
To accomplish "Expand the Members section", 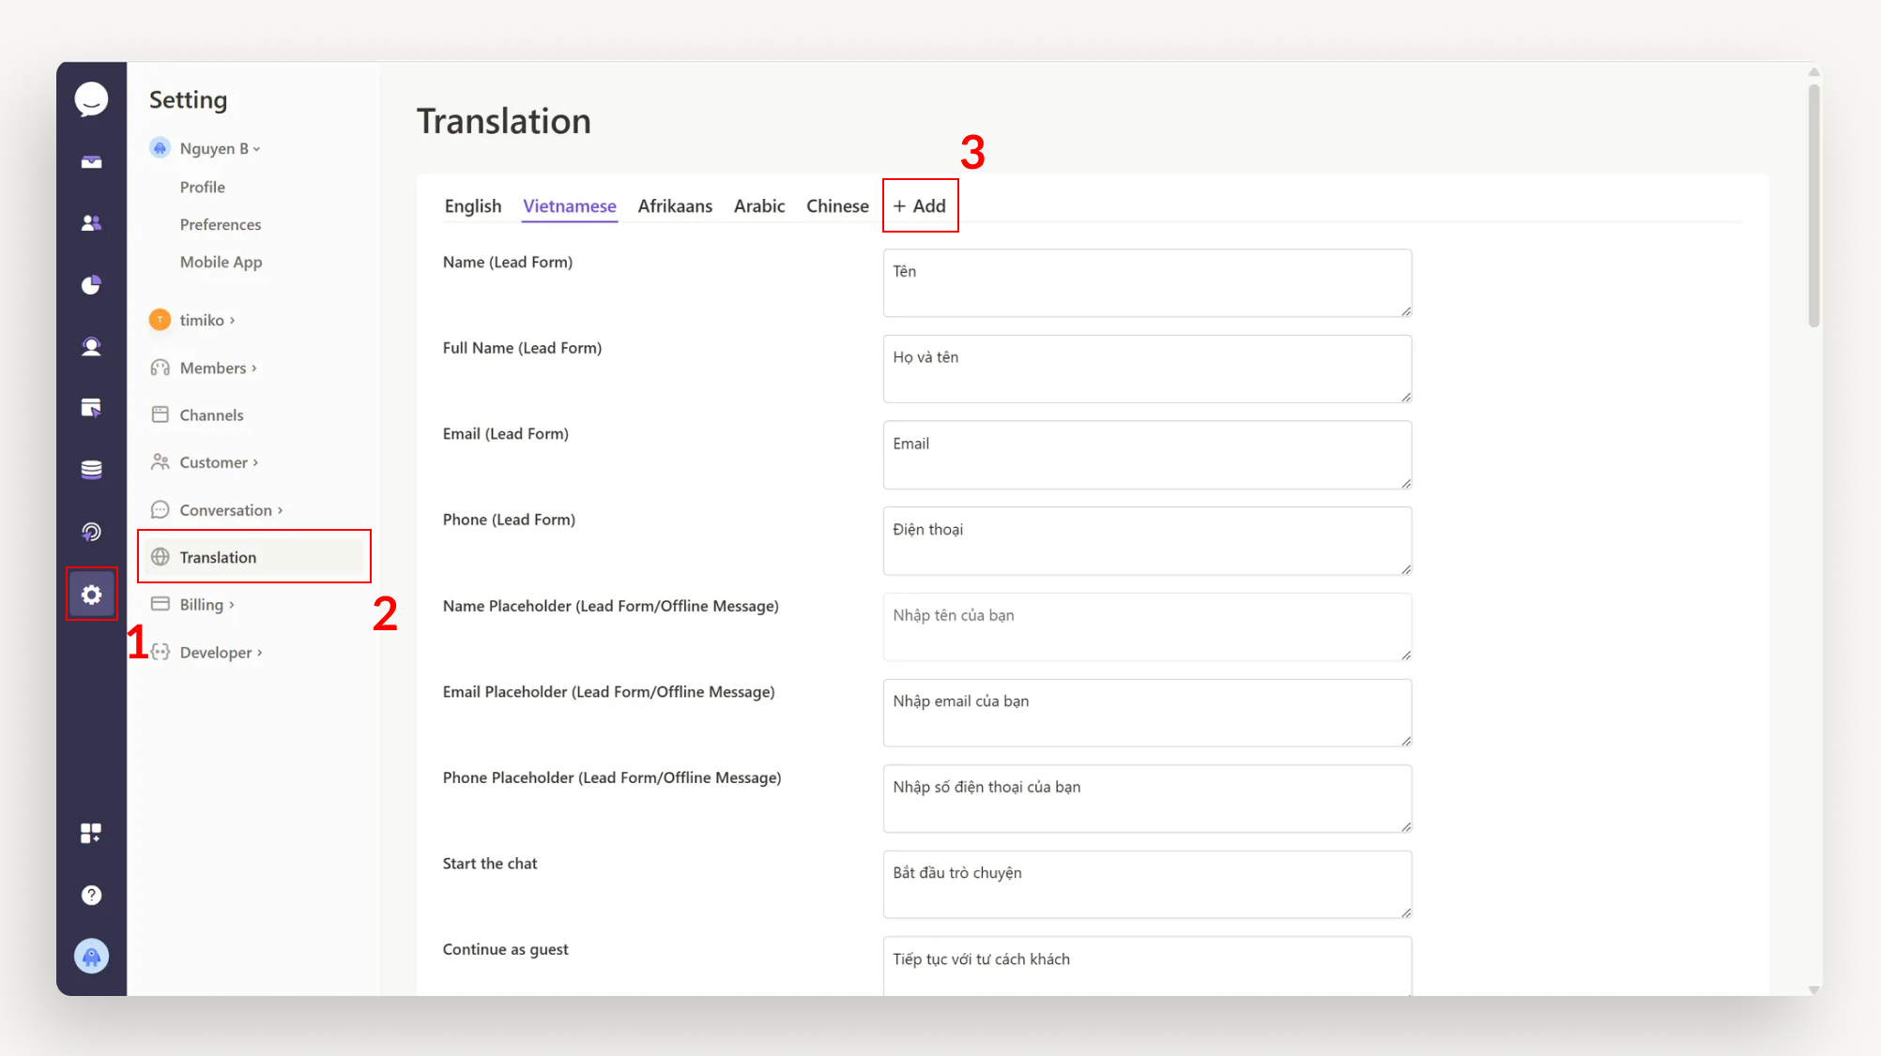I will (214, 368).
